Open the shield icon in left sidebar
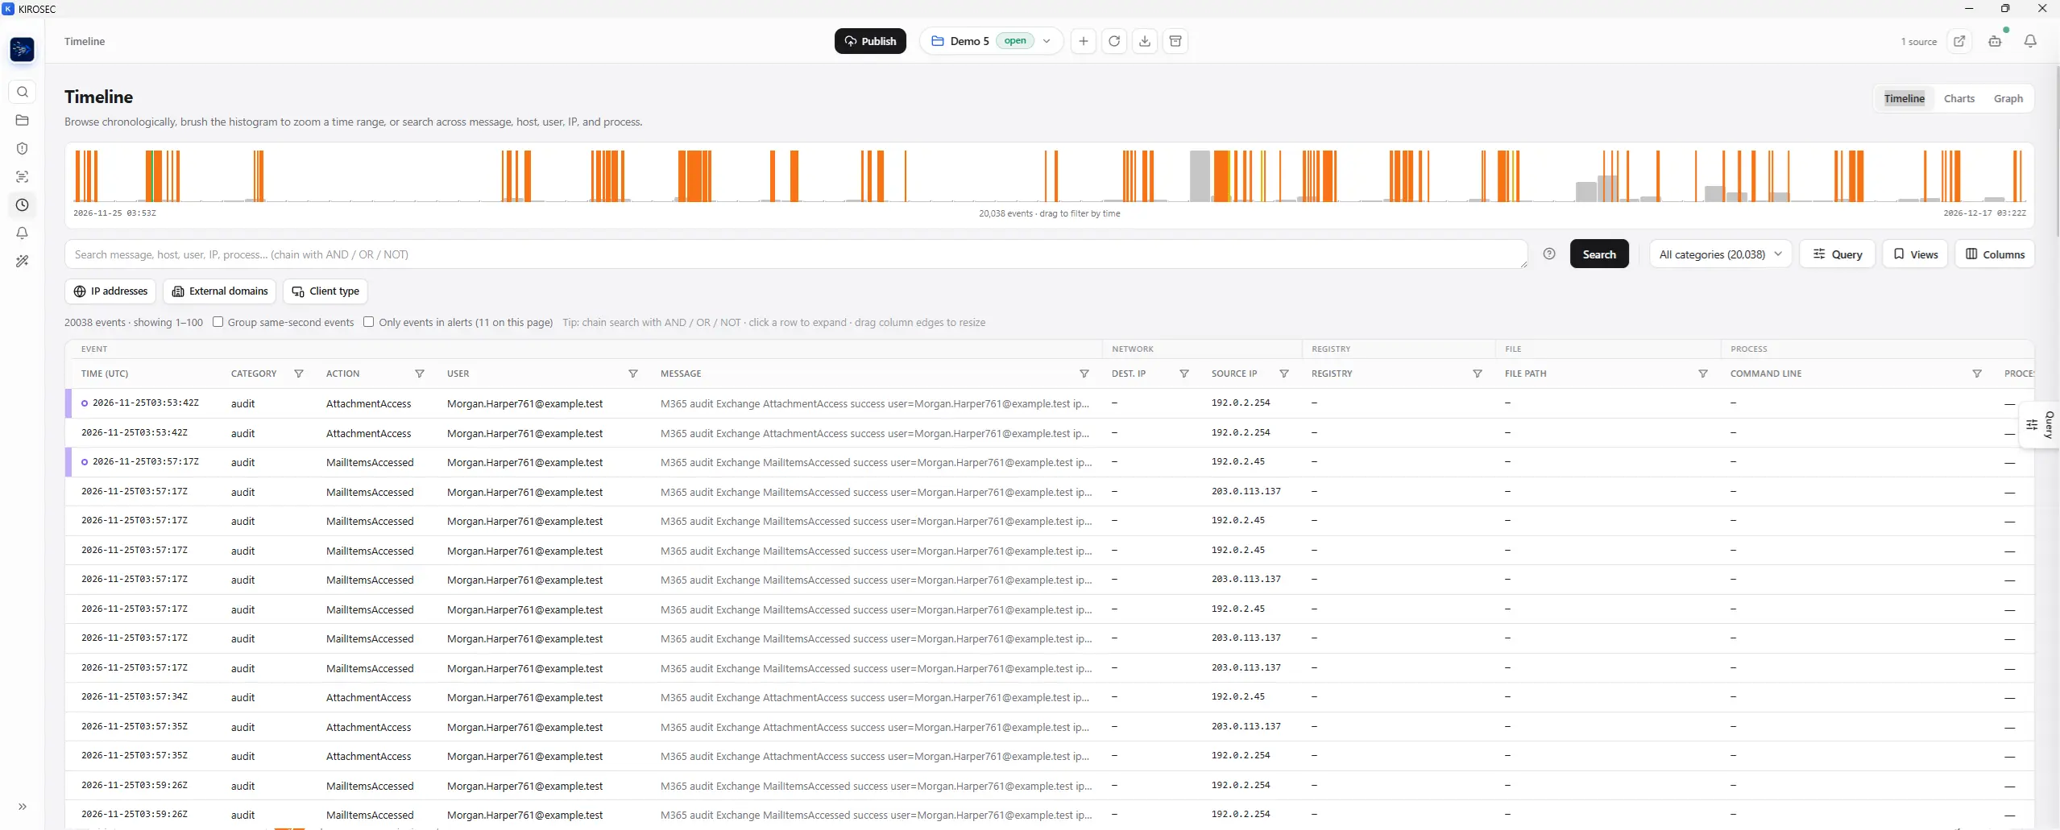The width and height of the screenshot is (2060, 830). click(x=23, y=148)
